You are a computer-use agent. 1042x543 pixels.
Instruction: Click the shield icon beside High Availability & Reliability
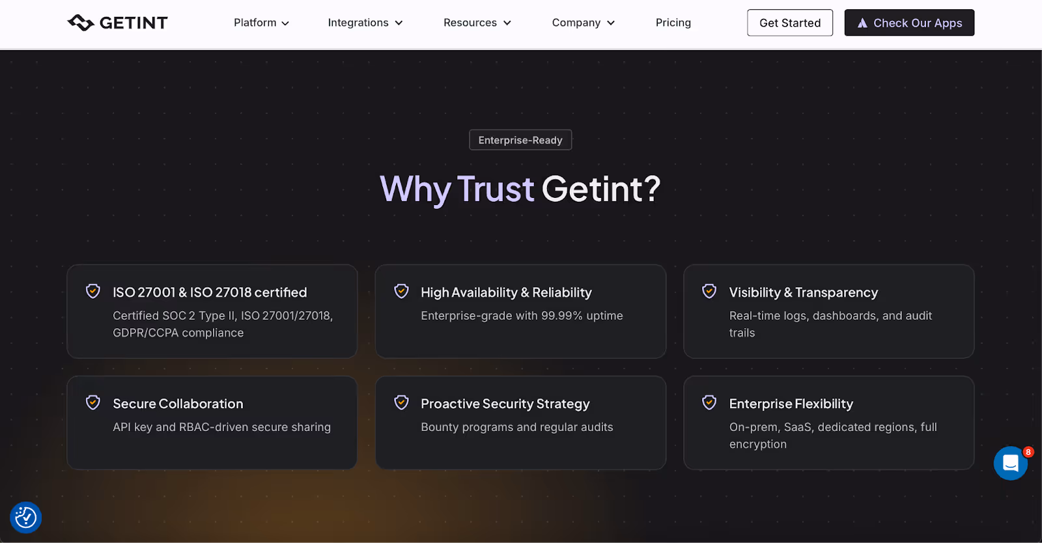point(402,291)
